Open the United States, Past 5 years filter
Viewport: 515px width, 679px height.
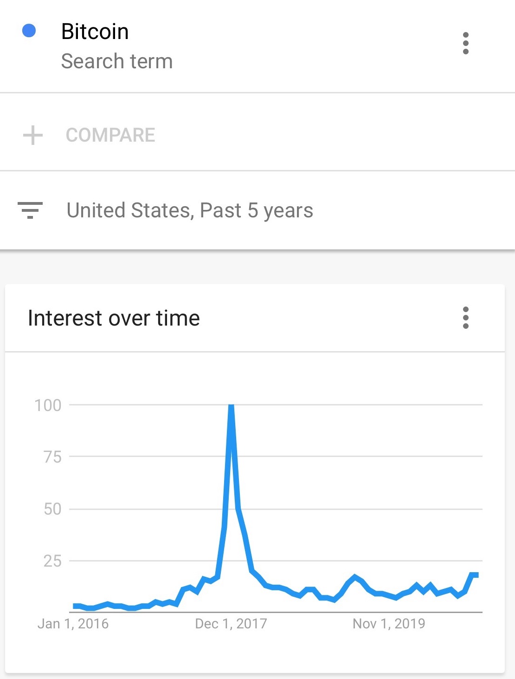tap(190, 210)
